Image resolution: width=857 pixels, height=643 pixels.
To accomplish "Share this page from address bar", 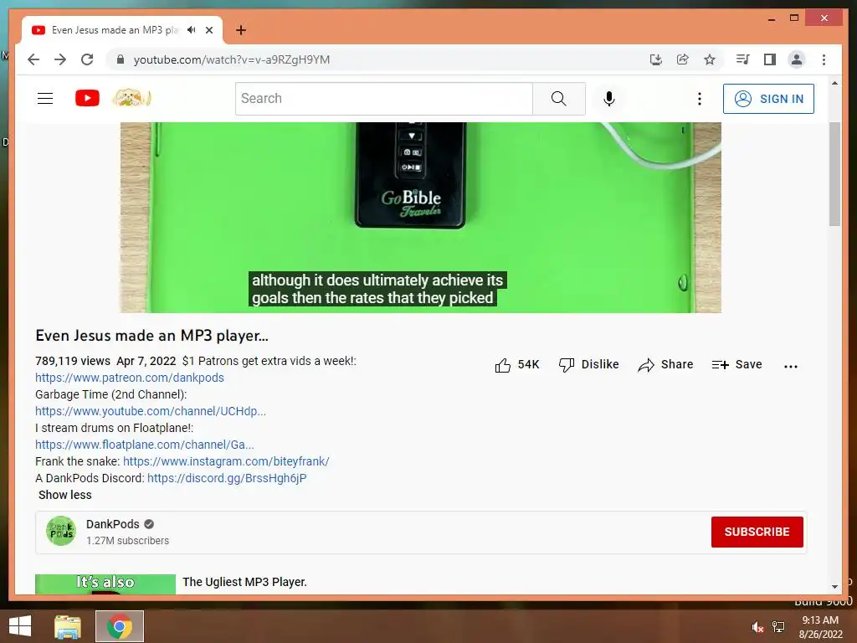I will (683, 59).
